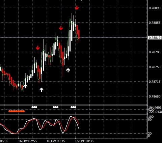Viewport: 162px width, 143px height.
Task: Click the 0.78855 price axis label
Action: pyautogui.click(x=155, y=23)
